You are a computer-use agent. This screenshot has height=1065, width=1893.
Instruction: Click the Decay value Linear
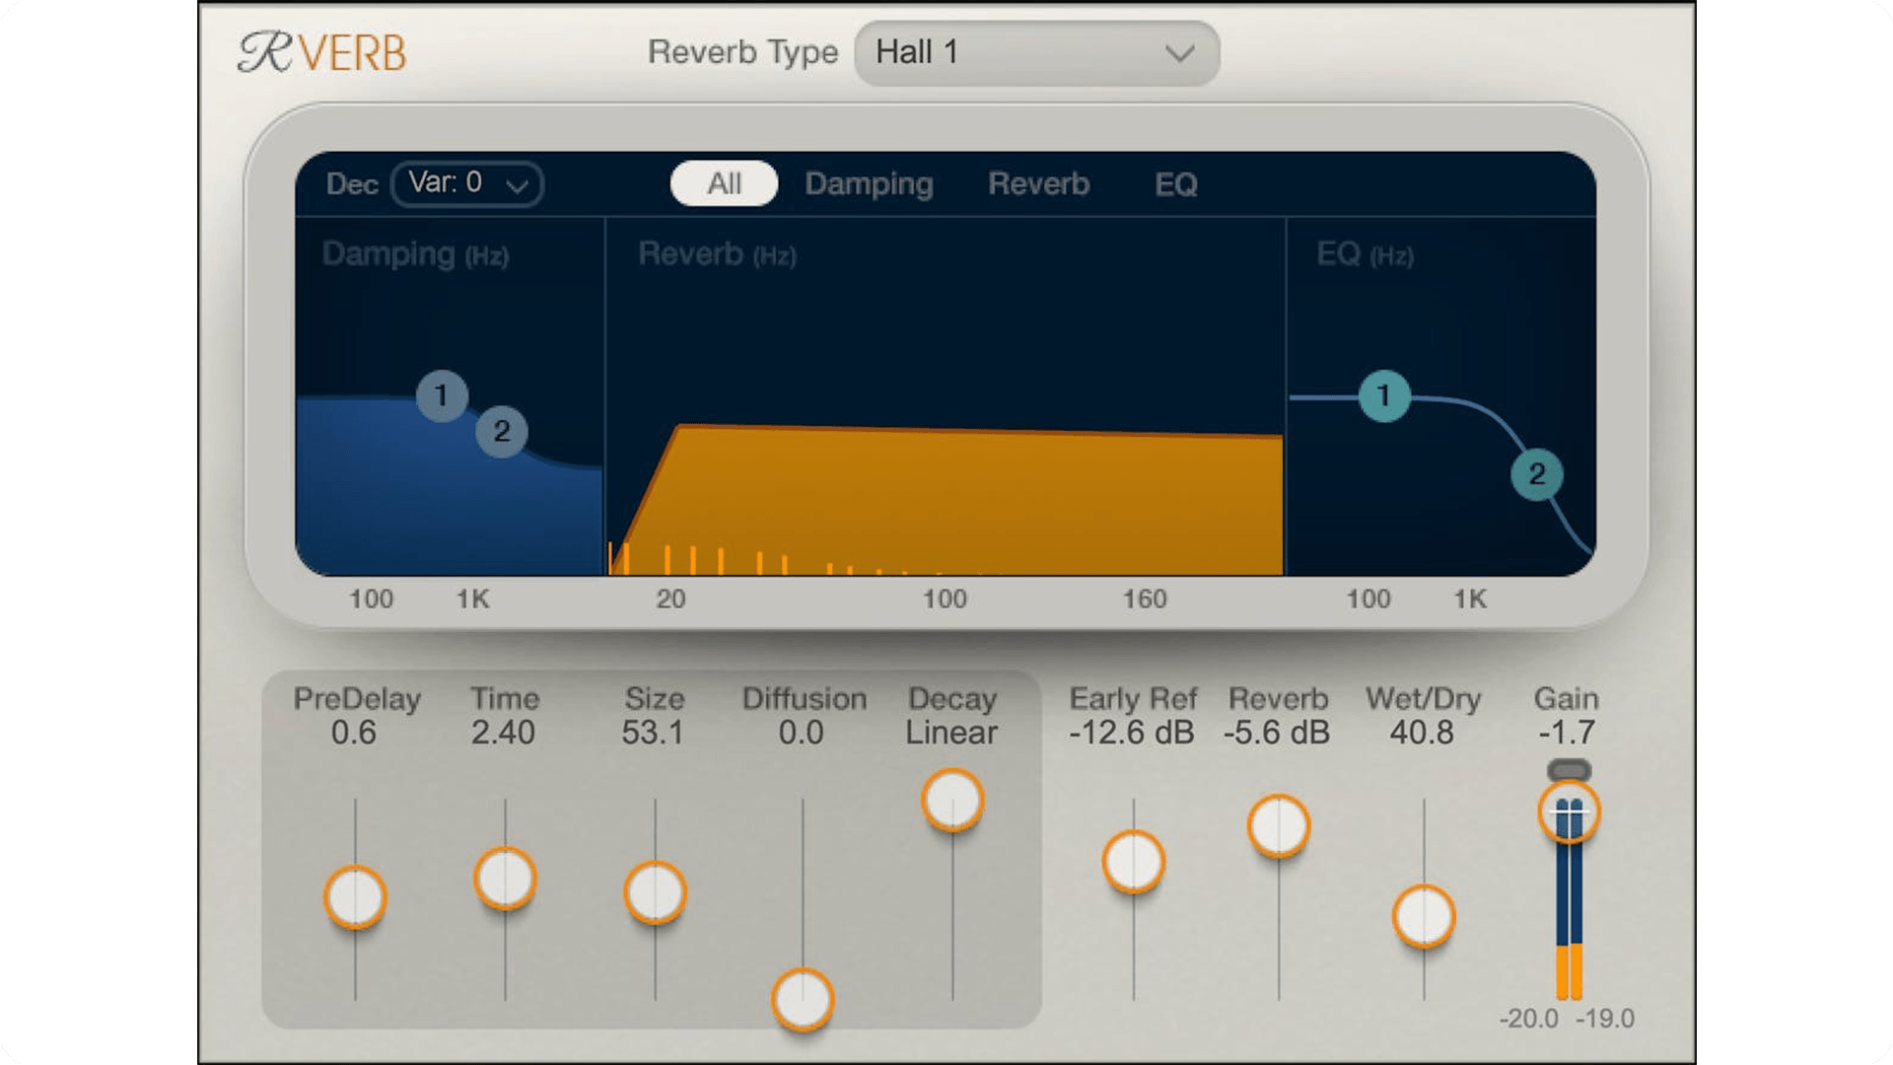pyautogui.click(x=951, y=733)
